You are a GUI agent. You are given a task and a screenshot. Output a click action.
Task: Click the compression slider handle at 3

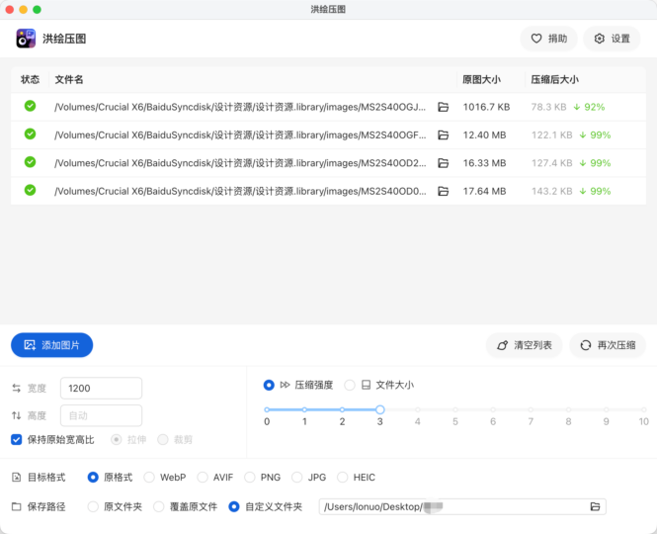[x=380, y=409]
